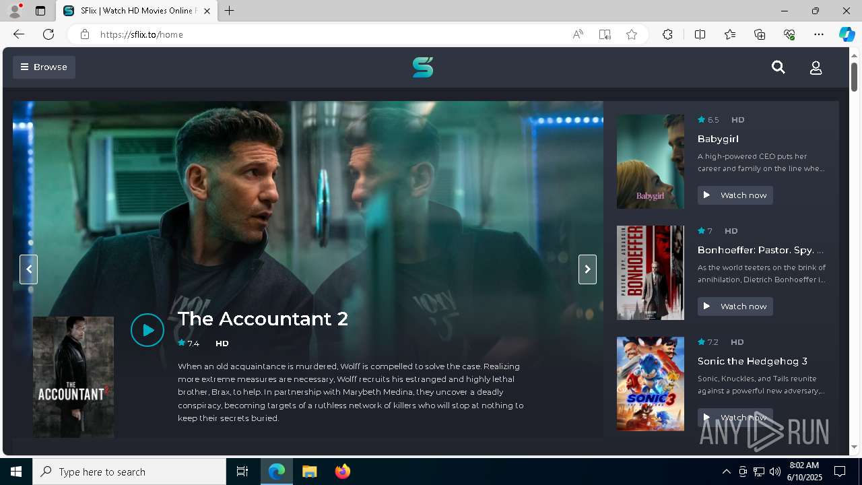Open taskbar clock showing 8:02 AM
Viewport: 862px width, 485px height.
click(x=803, y=472)
